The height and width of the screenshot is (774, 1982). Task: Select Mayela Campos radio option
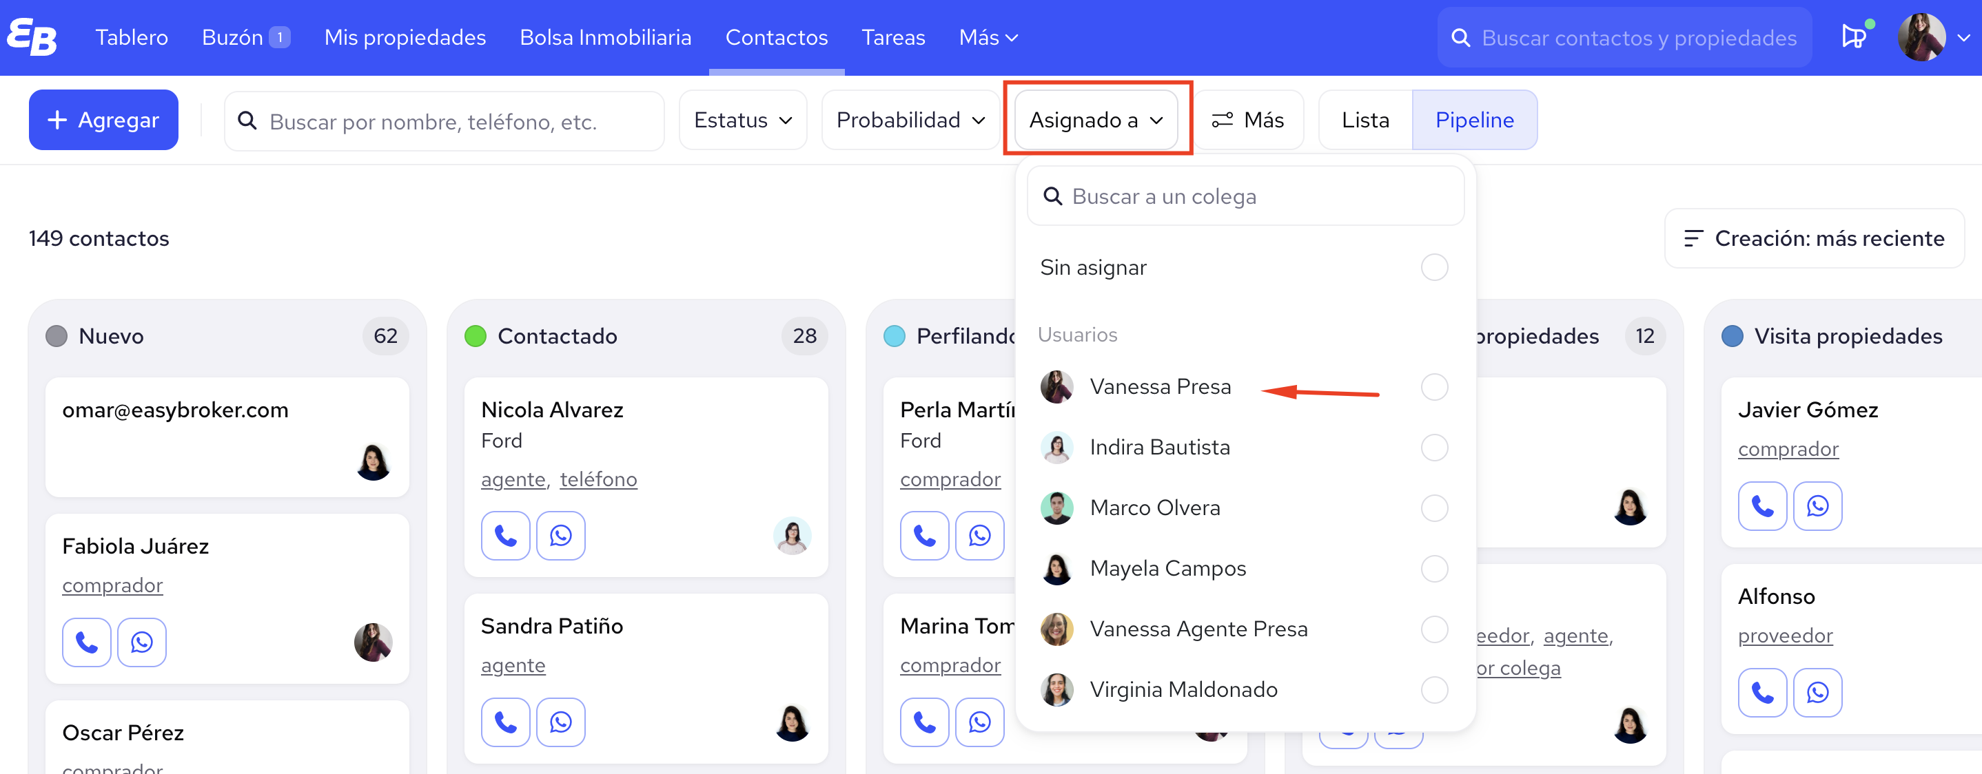(1434, 569)
